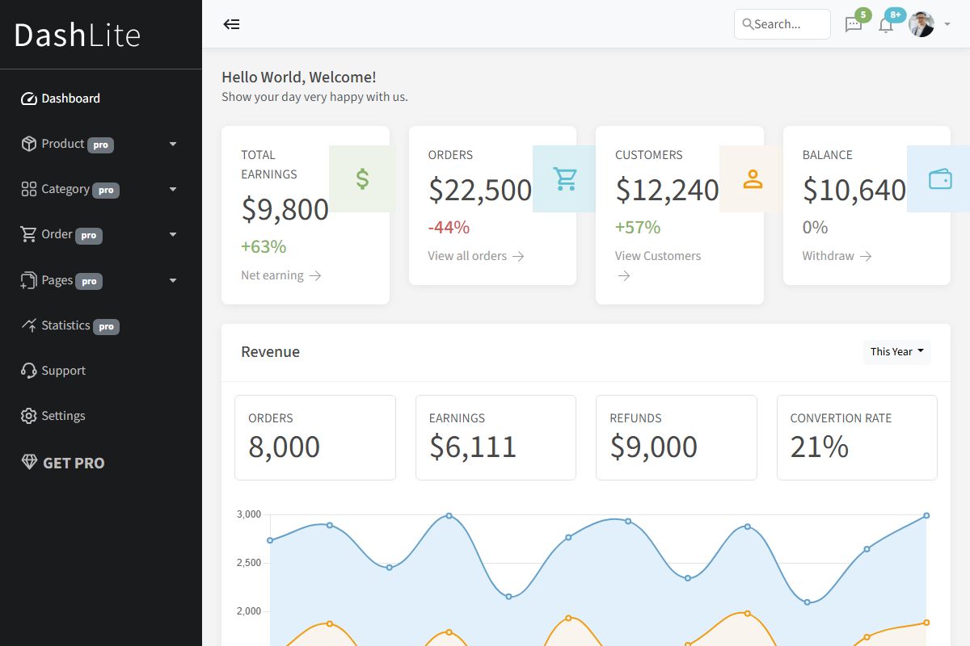The width and height of the screenshot is (970, 646).
Task: Click the Refunds $9,000 card
Action: tap(677, 438)
